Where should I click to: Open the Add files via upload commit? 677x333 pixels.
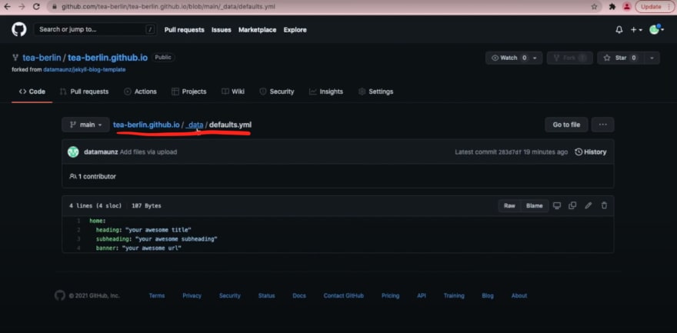pos(148,152)
